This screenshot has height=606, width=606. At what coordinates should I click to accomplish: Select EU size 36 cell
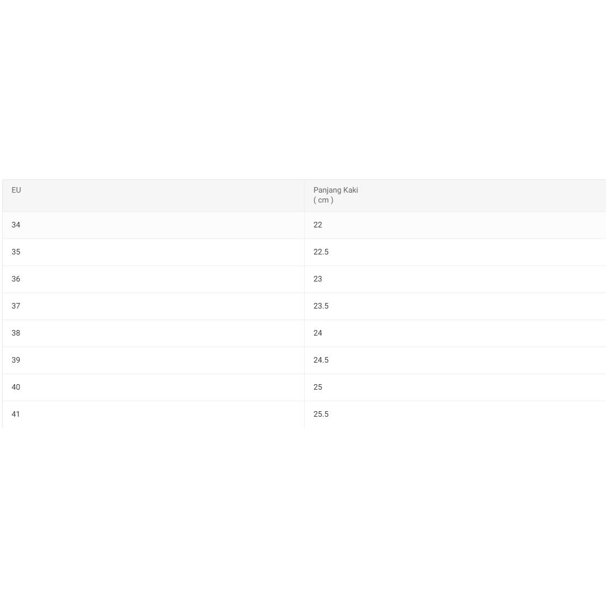(16, 279)
